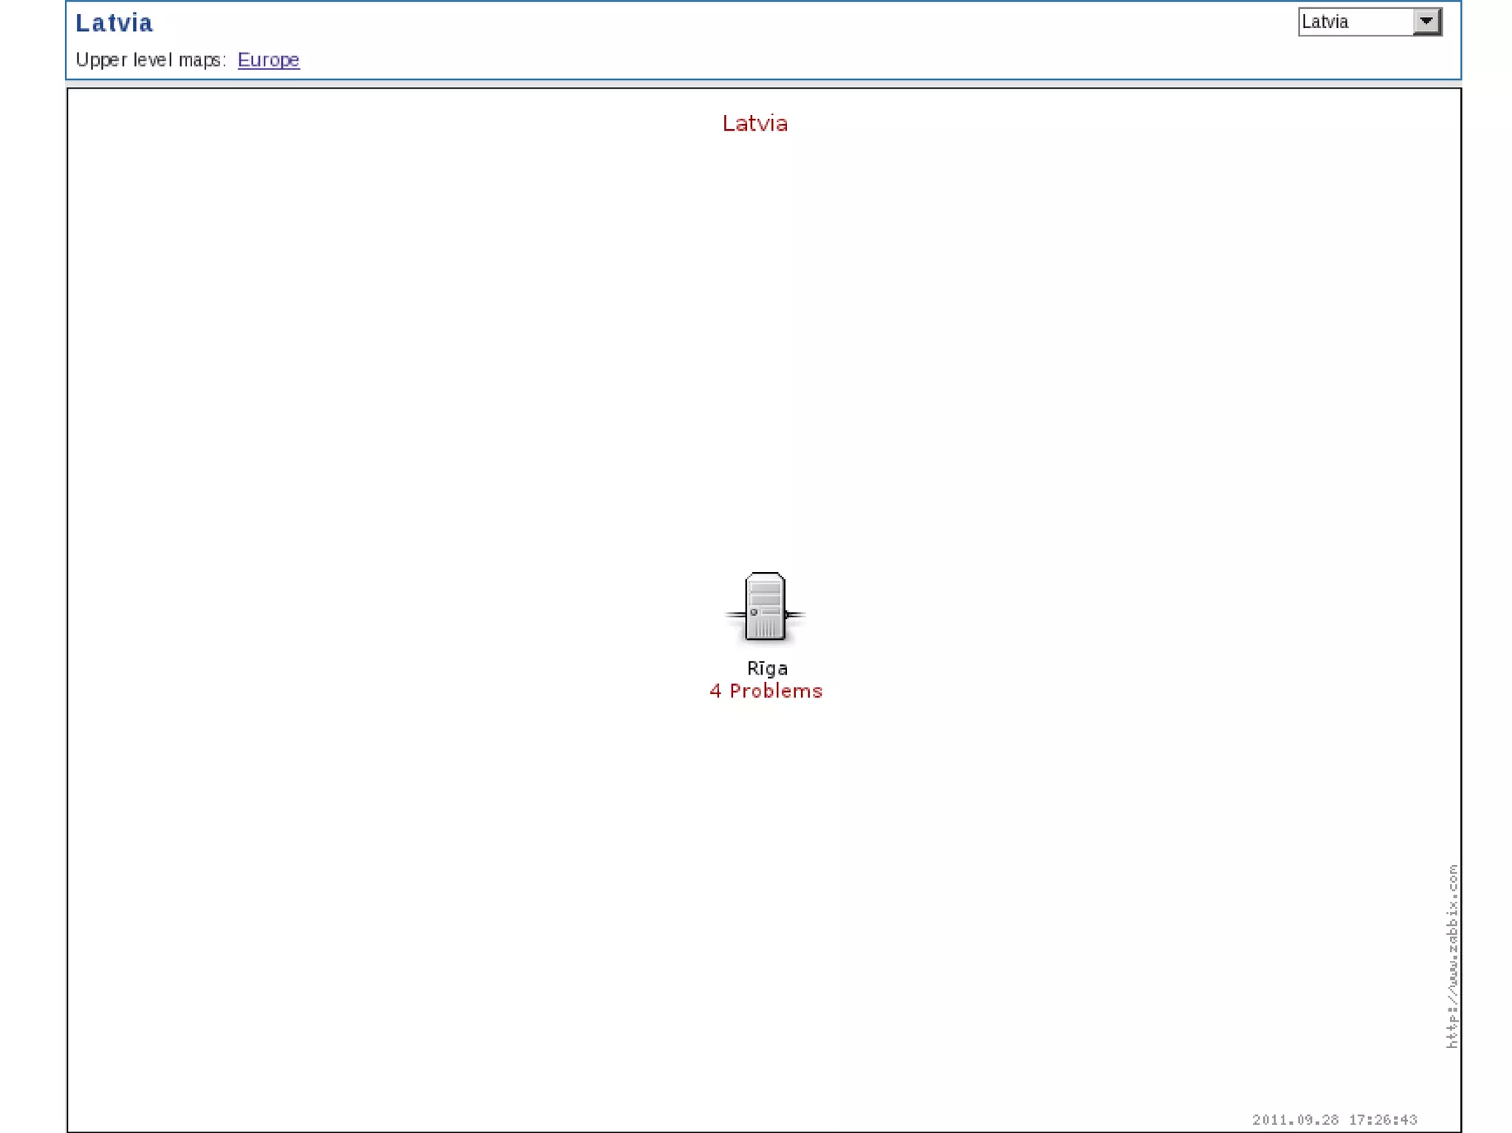
Task: Open the Europe upper level map
Action: (x=268, y=60)
